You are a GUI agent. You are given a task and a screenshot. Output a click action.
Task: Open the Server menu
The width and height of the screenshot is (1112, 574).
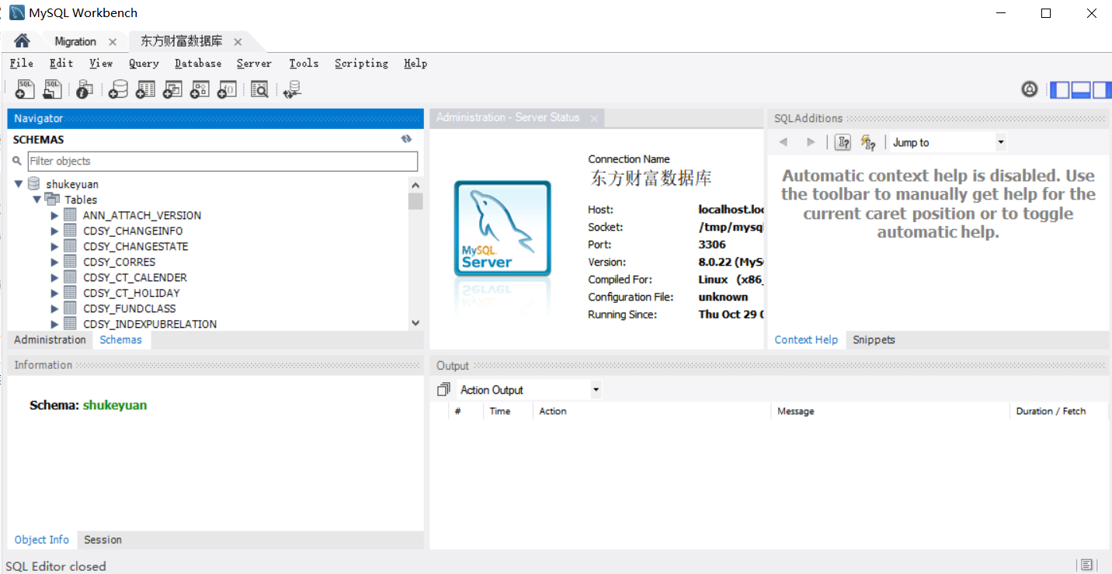click(254, 63)
